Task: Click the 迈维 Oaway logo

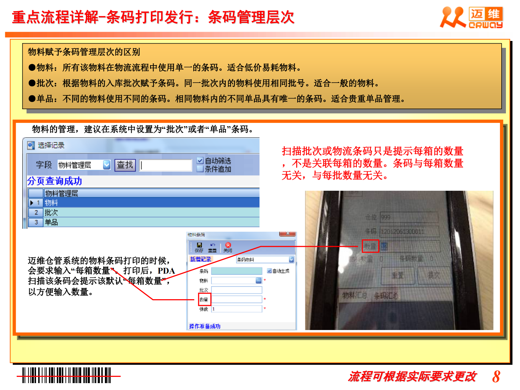Action: pos(471,17)
